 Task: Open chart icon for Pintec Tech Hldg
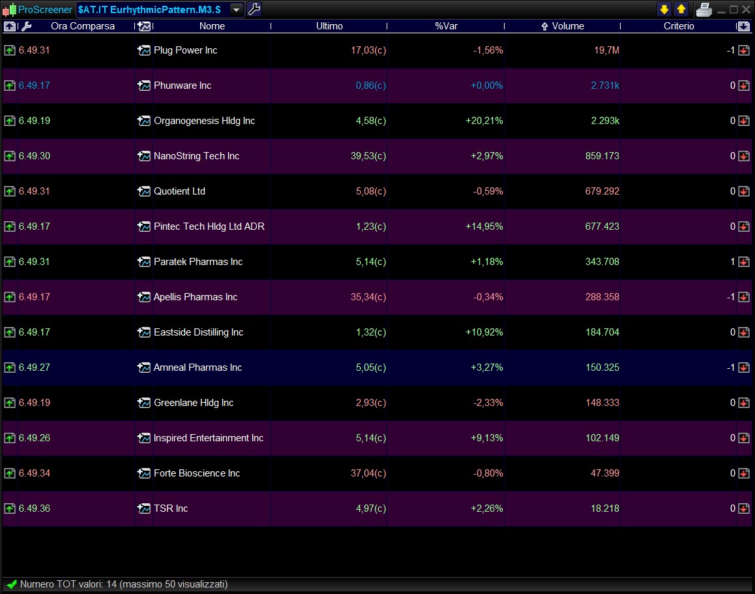pos(143,226)
